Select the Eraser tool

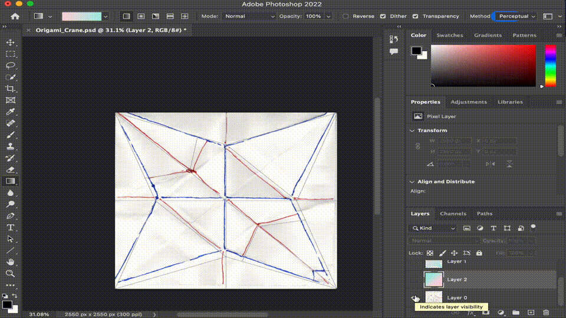click(11, 170)
